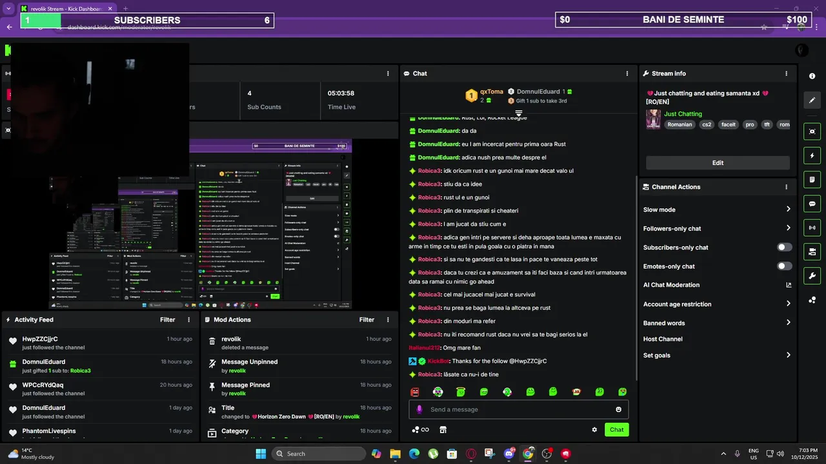Toggle the Channel Actions camera sidebar icon
The width and height of the screenshot is (826, 464).
tap(812, 251)
